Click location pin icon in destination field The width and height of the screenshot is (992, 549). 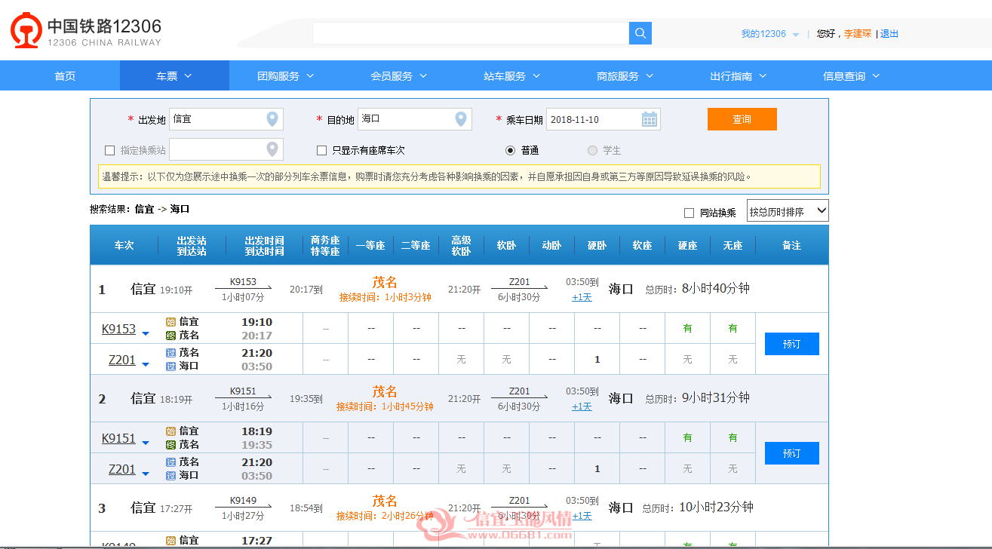(x=461, y=119)
